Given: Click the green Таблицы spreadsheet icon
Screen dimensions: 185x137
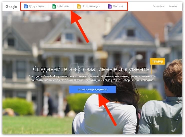Looking at the screenshot, I should [54, 6].
